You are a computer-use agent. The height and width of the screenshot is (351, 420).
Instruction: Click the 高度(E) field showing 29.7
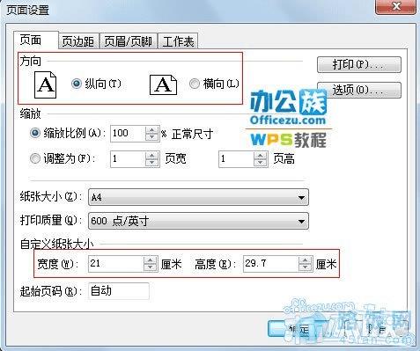coord(270,263)
